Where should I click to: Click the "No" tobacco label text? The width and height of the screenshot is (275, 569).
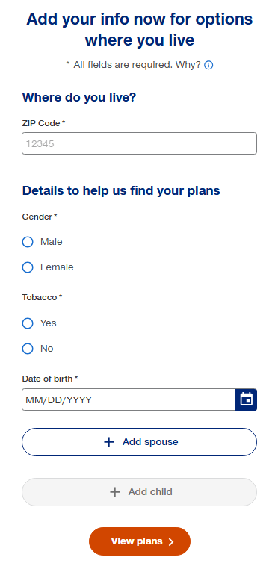point(47,349)
